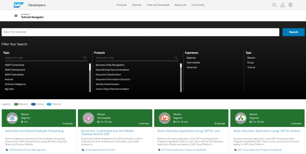This screenshot has width=306, height=154.
Task: Select the Mission type filter
Action: (x=251, y=58)
